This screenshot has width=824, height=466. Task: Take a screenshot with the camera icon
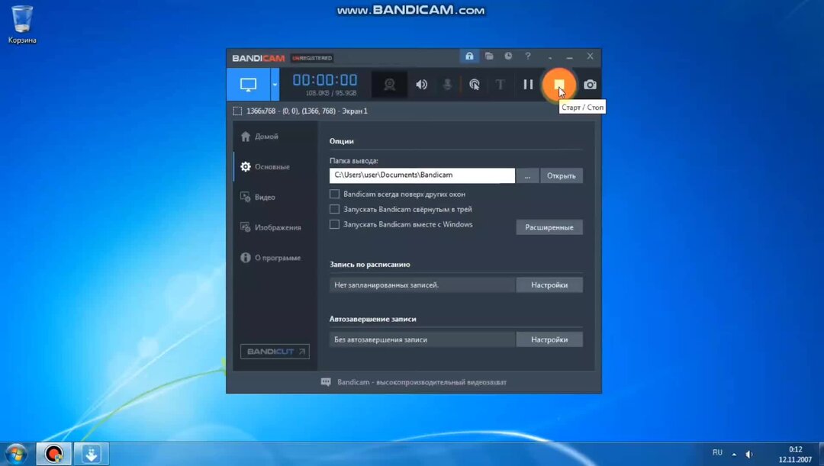(x=590, y=85)
